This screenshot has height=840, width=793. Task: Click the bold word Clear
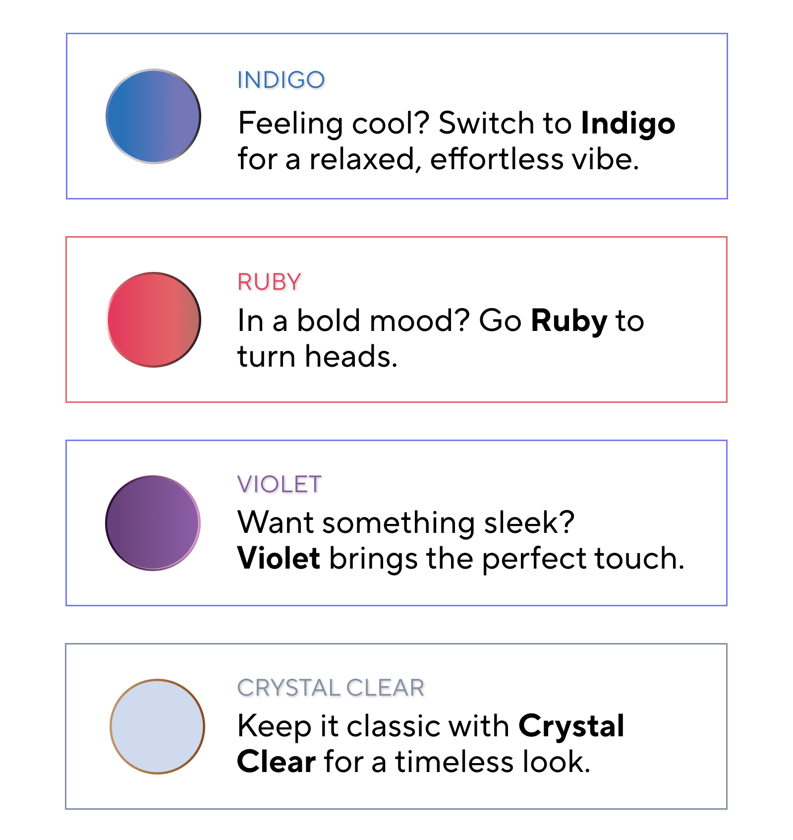coord(277,762)
